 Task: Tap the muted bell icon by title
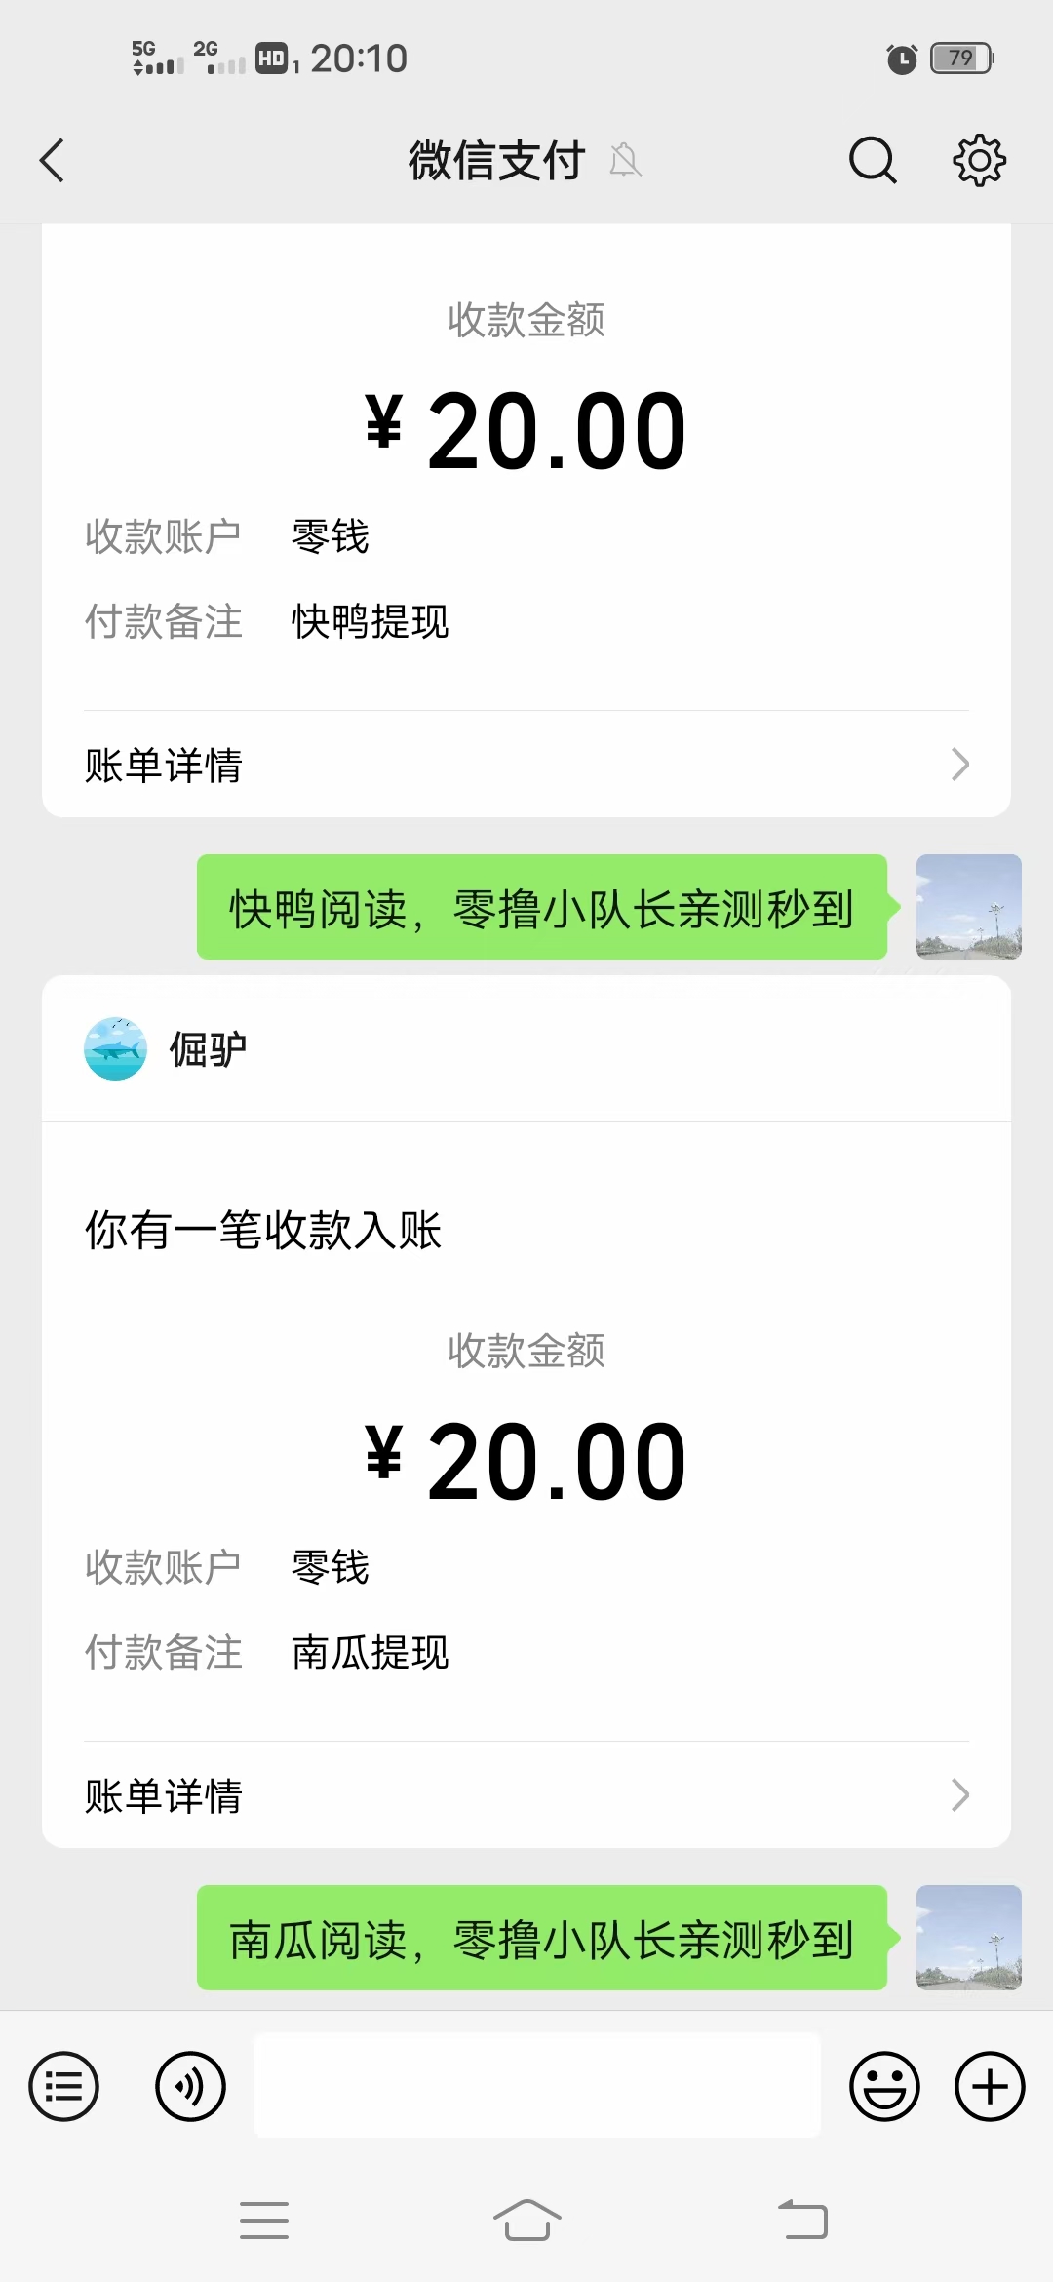pyautogui.click(x=625, y=160)
